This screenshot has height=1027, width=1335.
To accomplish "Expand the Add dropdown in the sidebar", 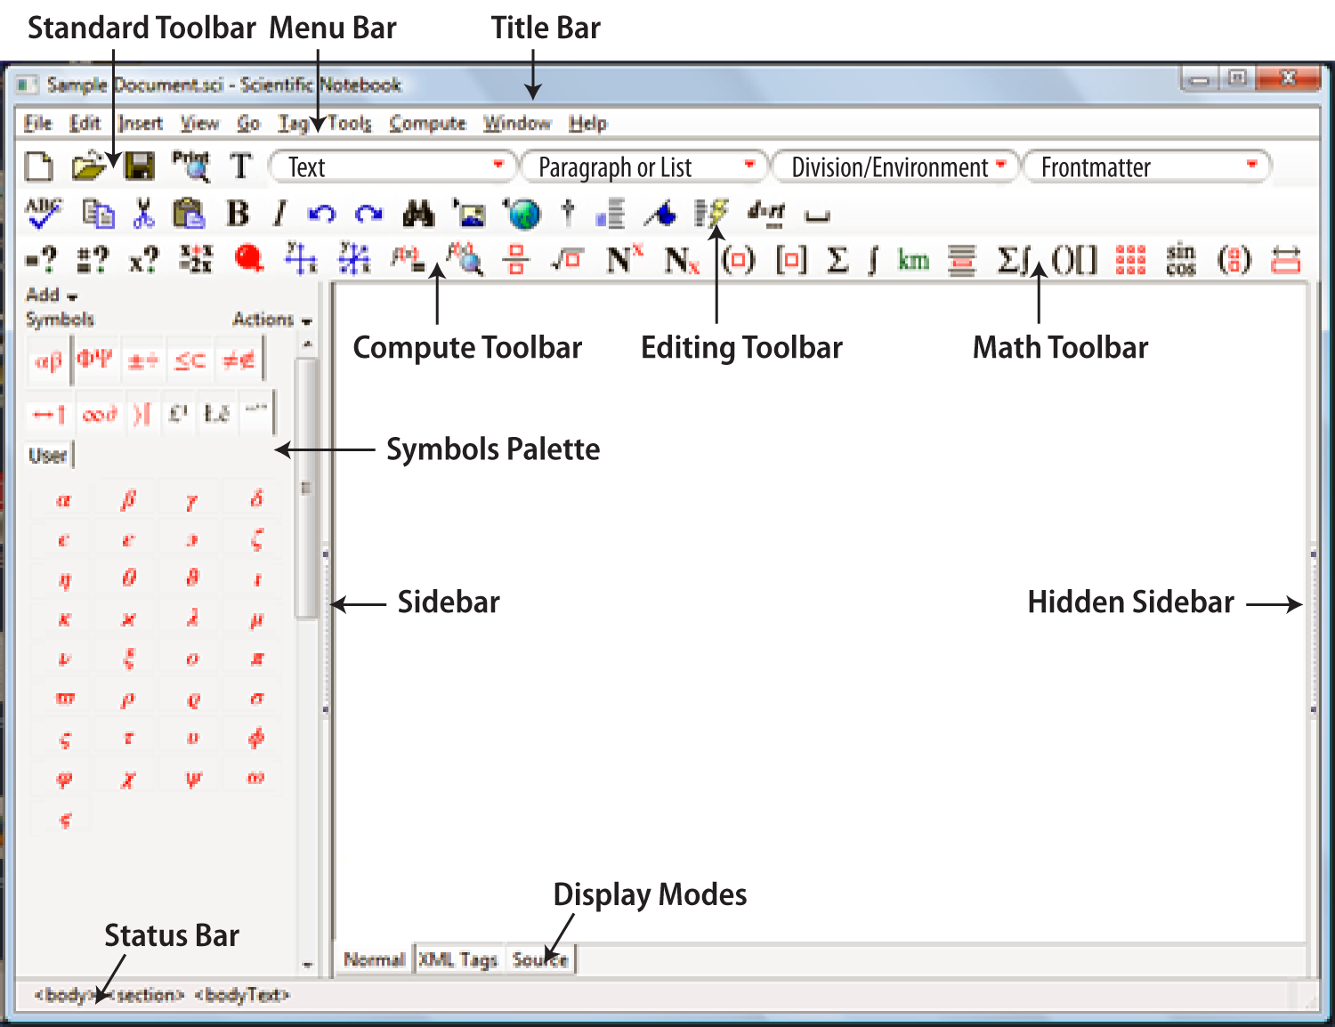I will [52, 295].
